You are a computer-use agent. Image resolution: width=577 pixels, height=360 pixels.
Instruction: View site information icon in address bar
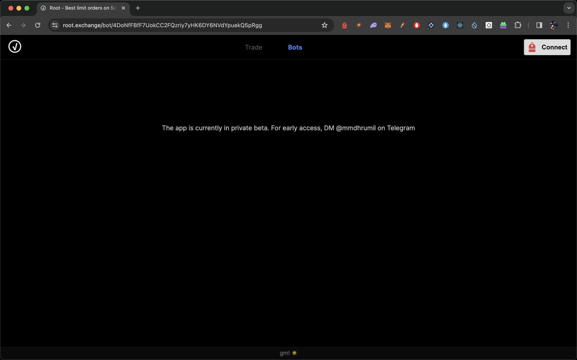pyautogui.click(x=55, y=25)
